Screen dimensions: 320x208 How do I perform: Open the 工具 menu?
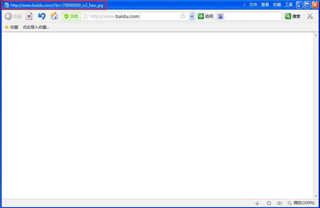click(x=288, y=5)
